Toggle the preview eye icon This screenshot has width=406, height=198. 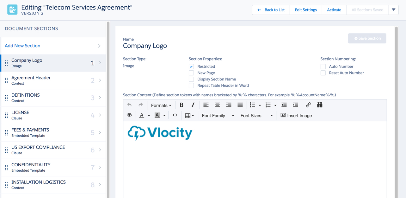(129, 116)
